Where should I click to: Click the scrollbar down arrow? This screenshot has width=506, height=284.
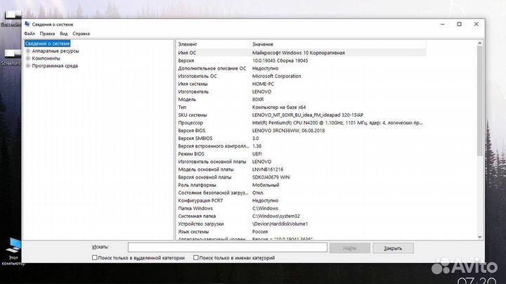coord(480,237)
